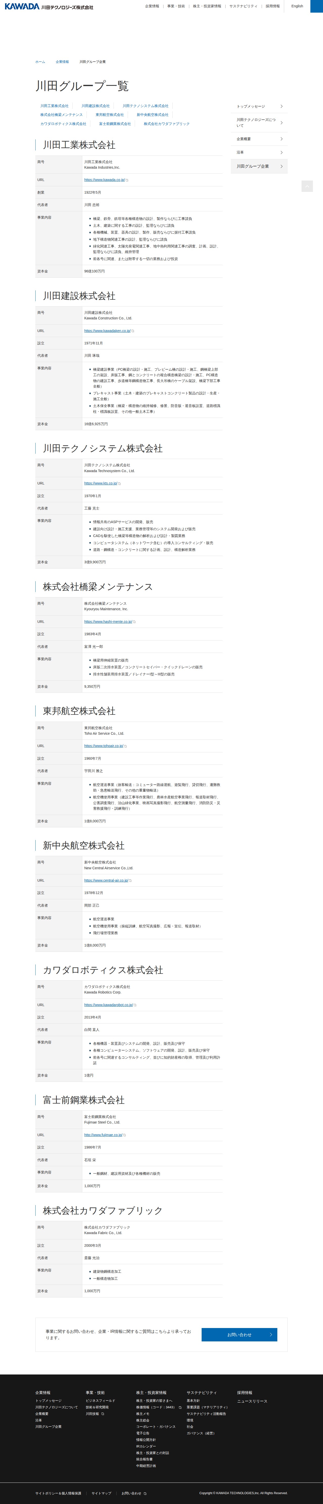
Task: Jump to 富士前鋼業株式会社 anchor link
Action: click(115, 124)
